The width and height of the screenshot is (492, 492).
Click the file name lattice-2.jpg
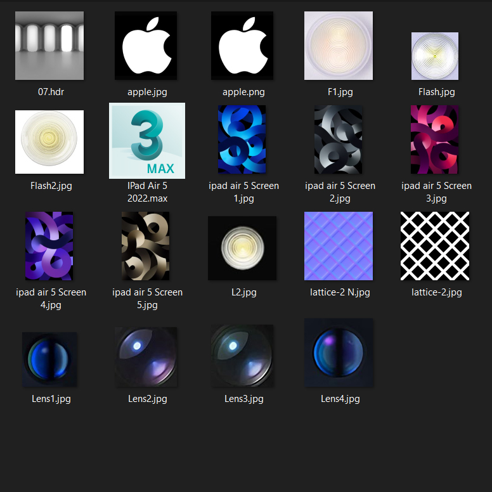coord(436,293)
